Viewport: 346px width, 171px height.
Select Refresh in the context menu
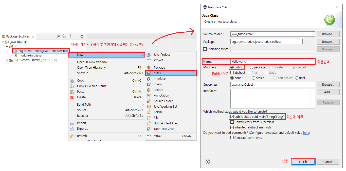click(107, 136)
